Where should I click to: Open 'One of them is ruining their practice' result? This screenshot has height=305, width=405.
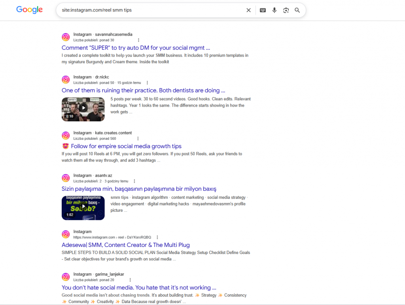(x=143, y=90)
